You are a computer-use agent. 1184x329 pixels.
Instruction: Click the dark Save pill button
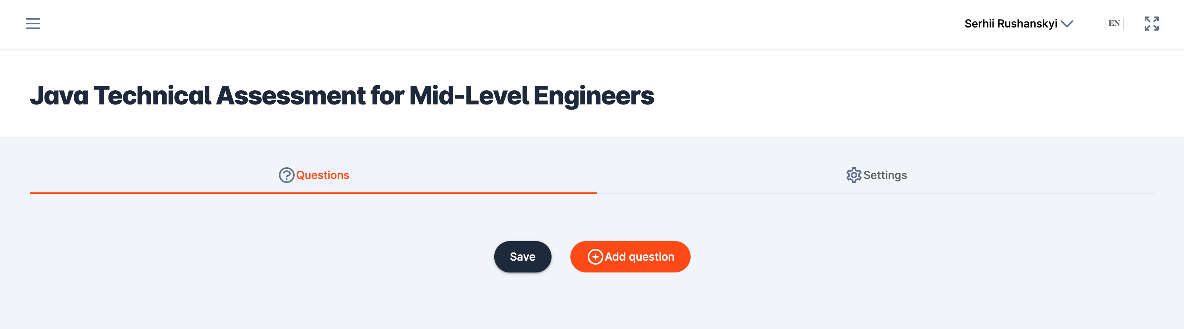click(522, 257)
